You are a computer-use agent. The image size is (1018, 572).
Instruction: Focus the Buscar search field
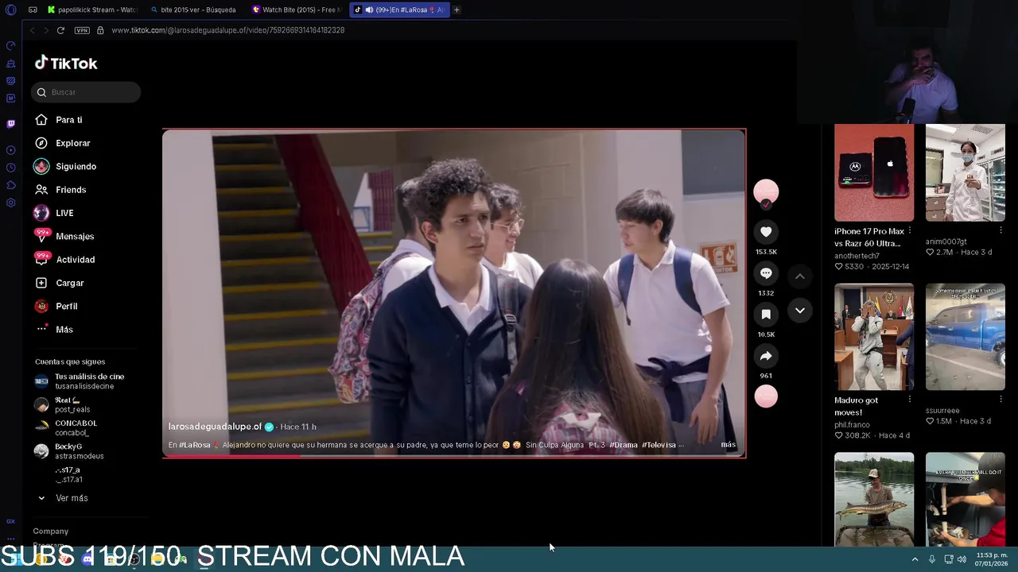(86, 92)
